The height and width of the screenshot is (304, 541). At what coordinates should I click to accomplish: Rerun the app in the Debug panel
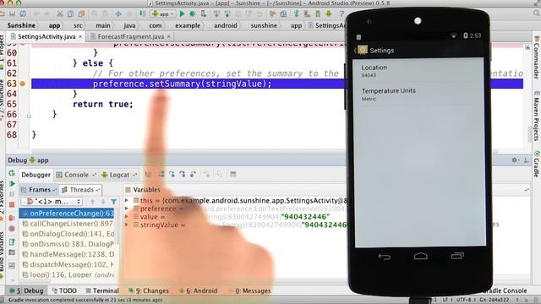(x=12, y=172)
